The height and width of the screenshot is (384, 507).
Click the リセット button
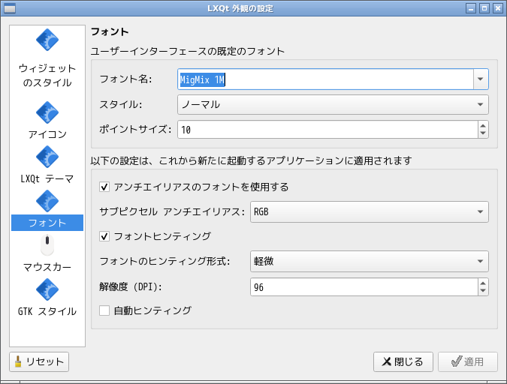[x=39, y=361]
